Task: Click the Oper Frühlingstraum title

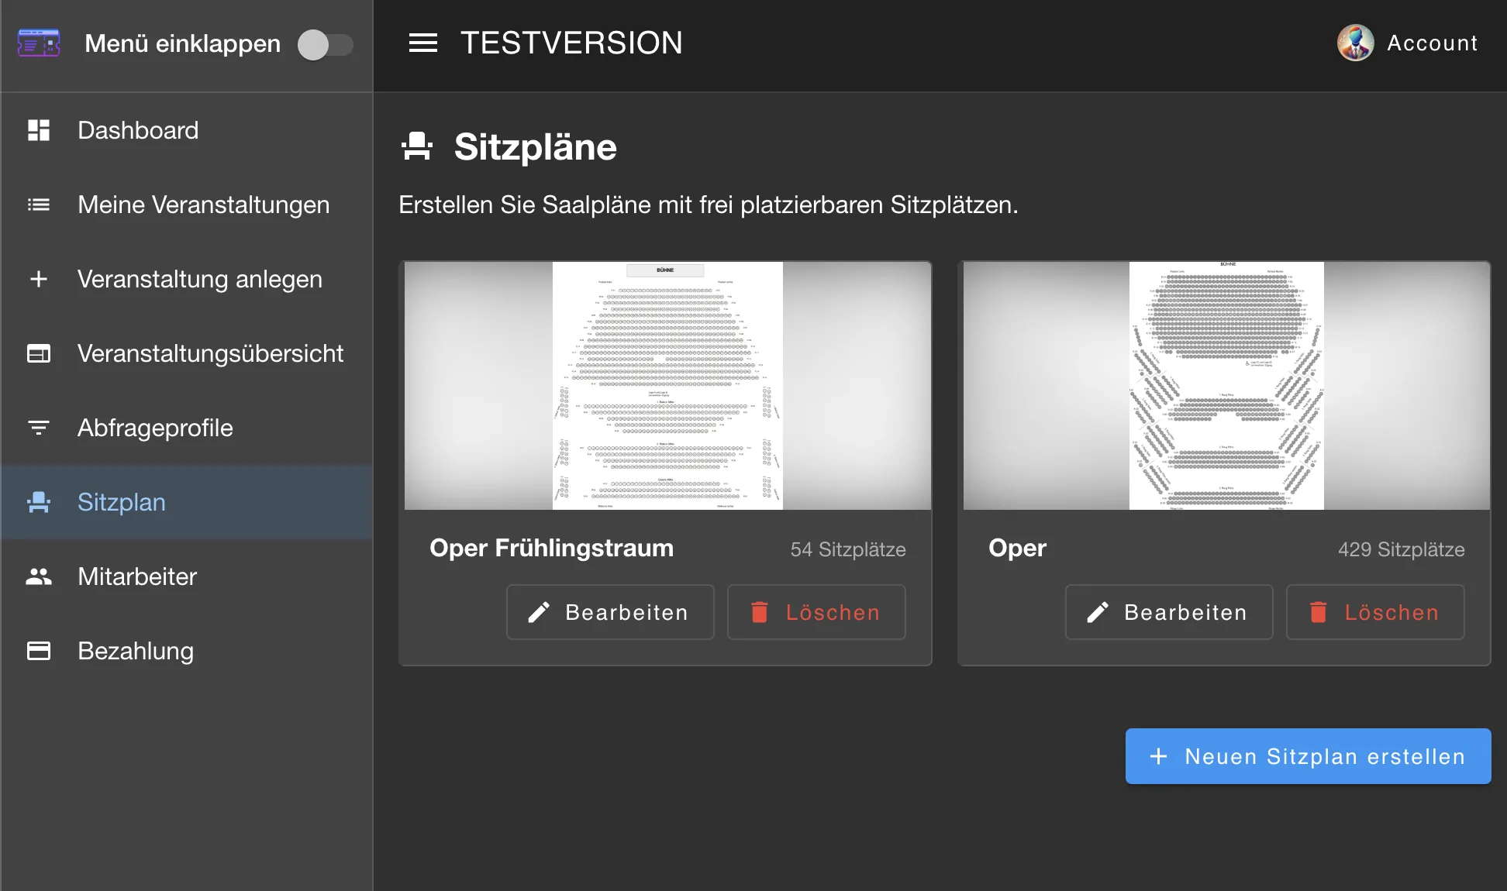Action: 551,548
